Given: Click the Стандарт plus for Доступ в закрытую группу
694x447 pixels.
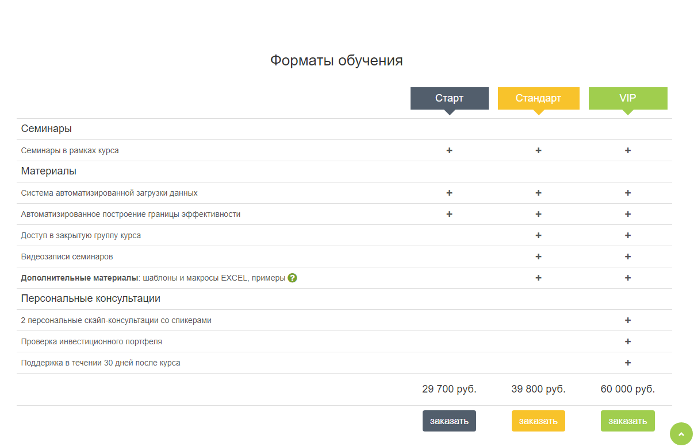Looking at the screenshot, I should click(x=538, y=235).
